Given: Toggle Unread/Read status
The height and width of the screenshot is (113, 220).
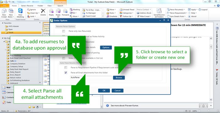Looking at the screenshot, I should coord(127,9).
